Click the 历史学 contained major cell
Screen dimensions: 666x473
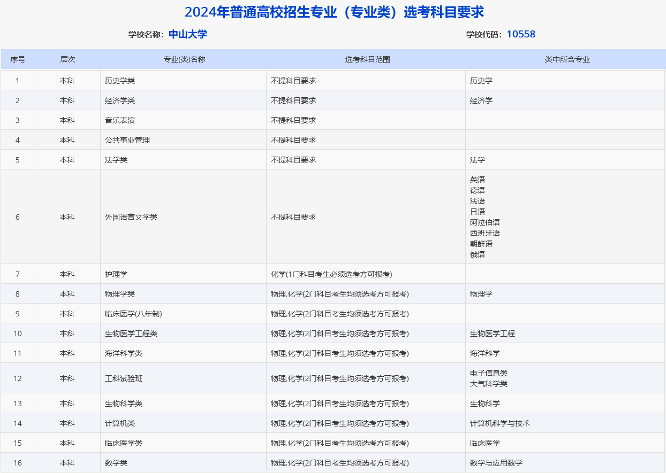pos(565,81)
